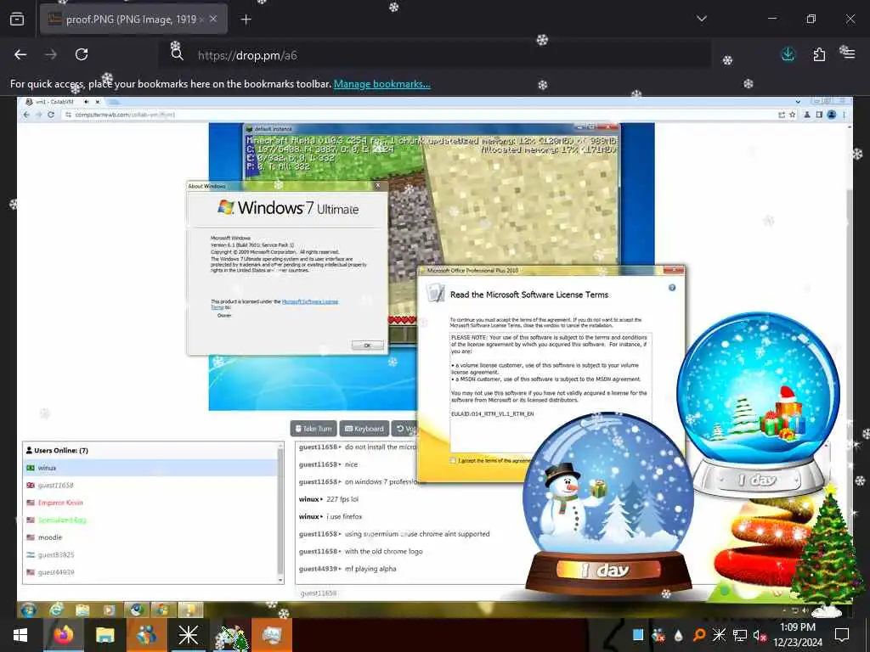
Task: Open the two-people messenger taskbar app
Action: (x=146, y=635)
